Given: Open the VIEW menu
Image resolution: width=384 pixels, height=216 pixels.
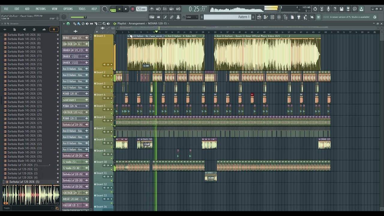Looking at the screenshot, I should pyautogui.click(x=55, y=9).
